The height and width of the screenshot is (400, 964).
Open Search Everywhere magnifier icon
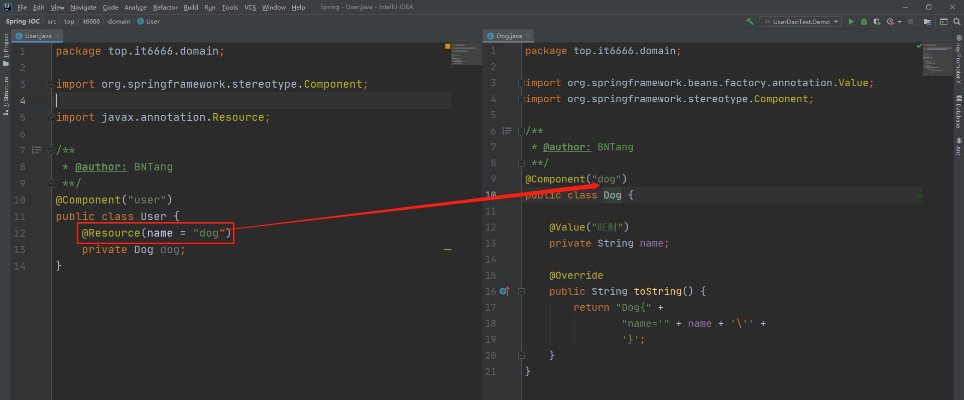click(957, 22)
